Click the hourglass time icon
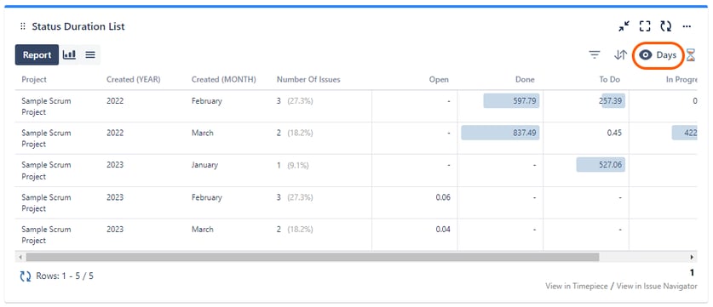Screen dimensions: 713x307 click(691, 55)
